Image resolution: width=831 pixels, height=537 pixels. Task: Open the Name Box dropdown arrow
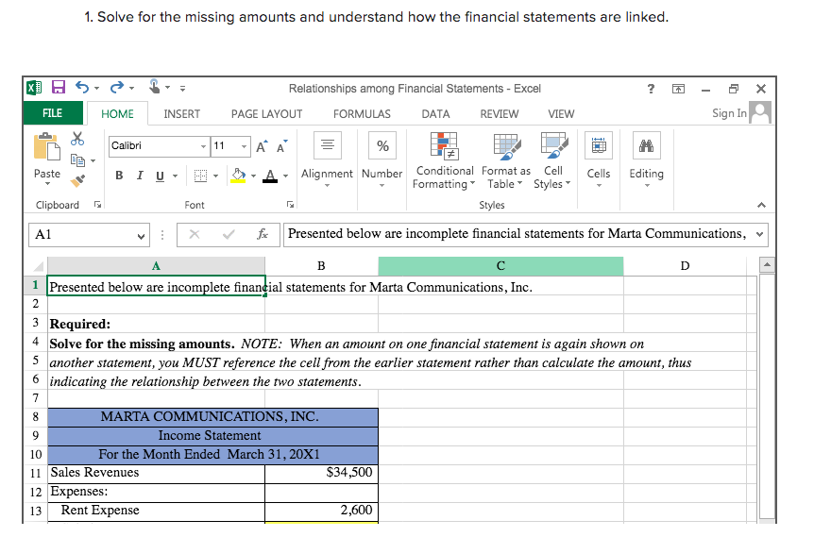(x=142, y=236)
